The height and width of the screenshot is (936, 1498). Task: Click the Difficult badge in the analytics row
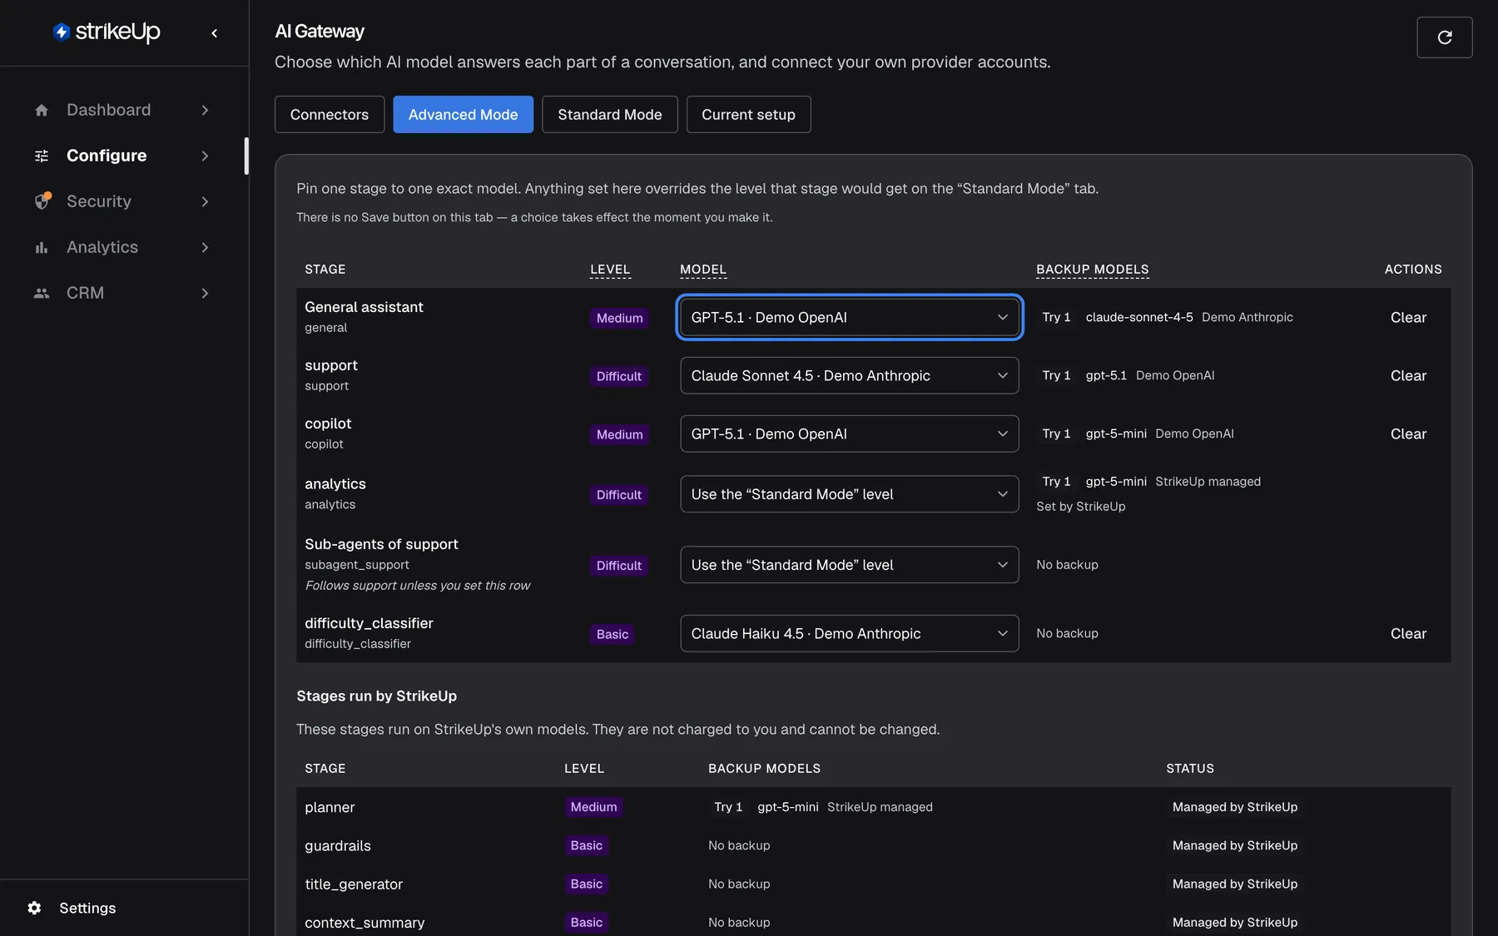pos(619,495)
